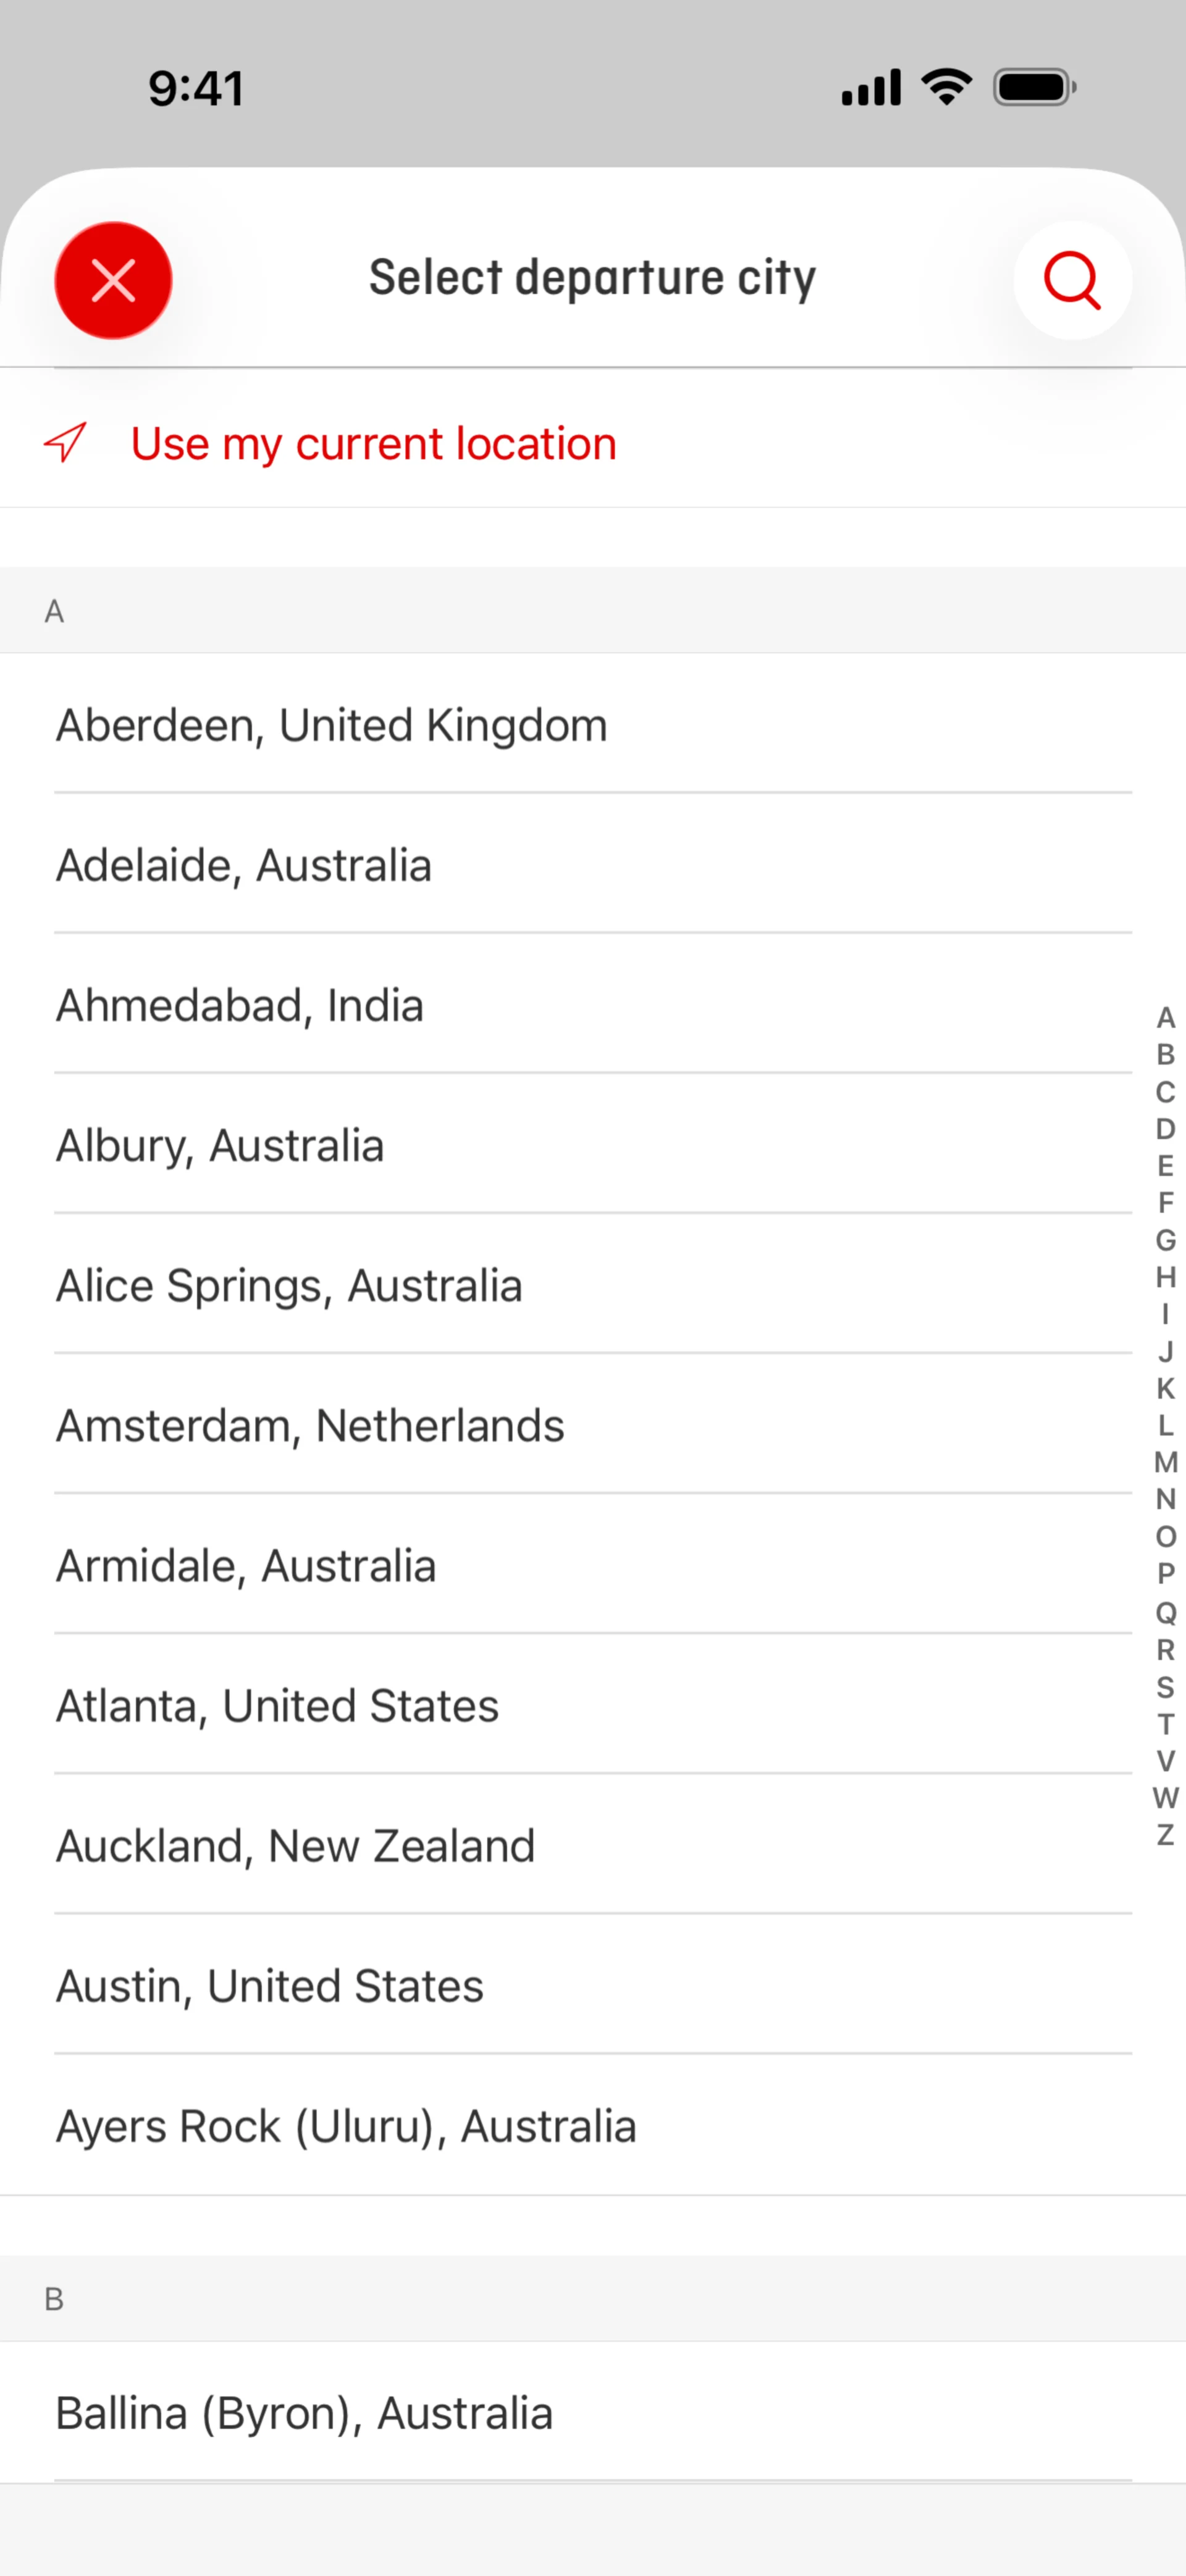This screenshot has width=1186, height=2576.
Task: Jump to letter M in index
Action: coord(1165,1462)
